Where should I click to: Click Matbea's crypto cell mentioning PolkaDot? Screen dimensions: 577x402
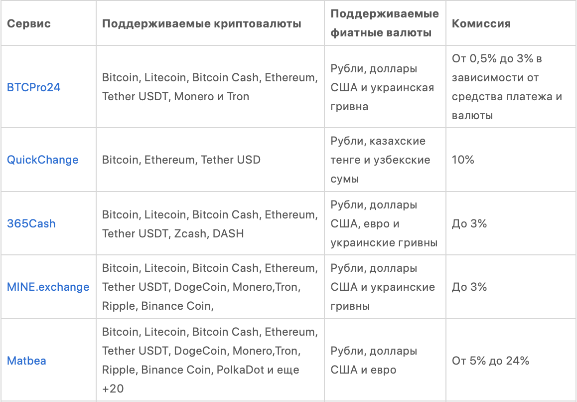point(209,360)
